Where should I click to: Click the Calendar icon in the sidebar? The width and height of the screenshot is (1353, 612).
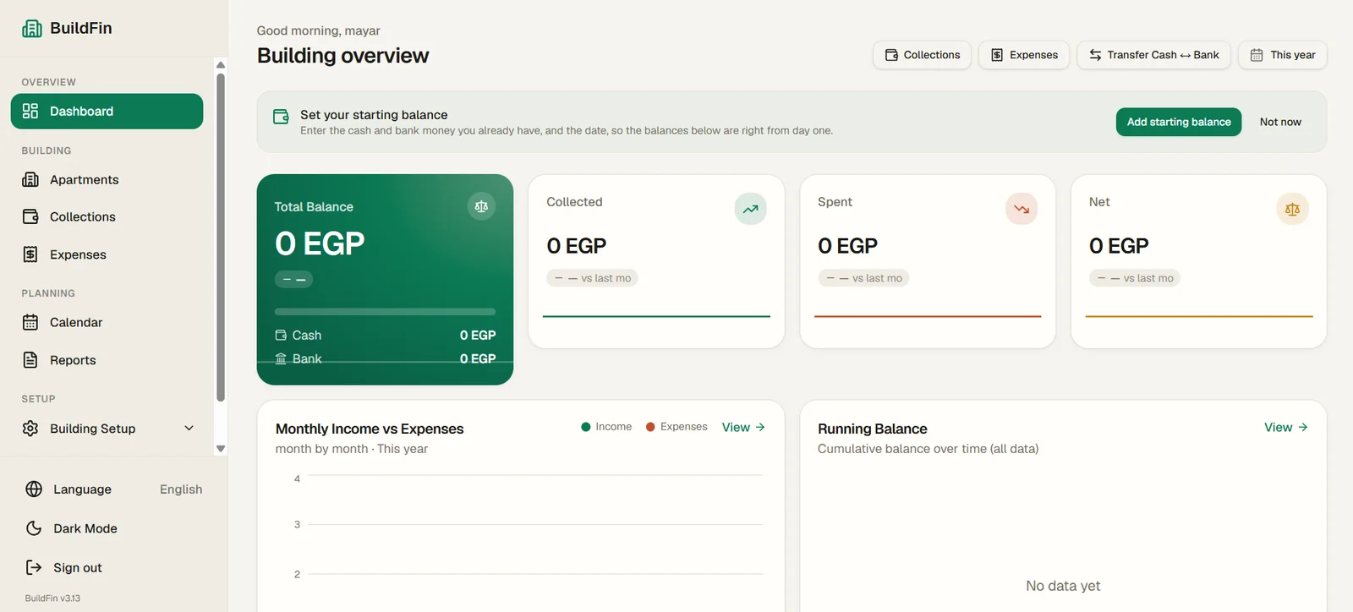point(30,322)
